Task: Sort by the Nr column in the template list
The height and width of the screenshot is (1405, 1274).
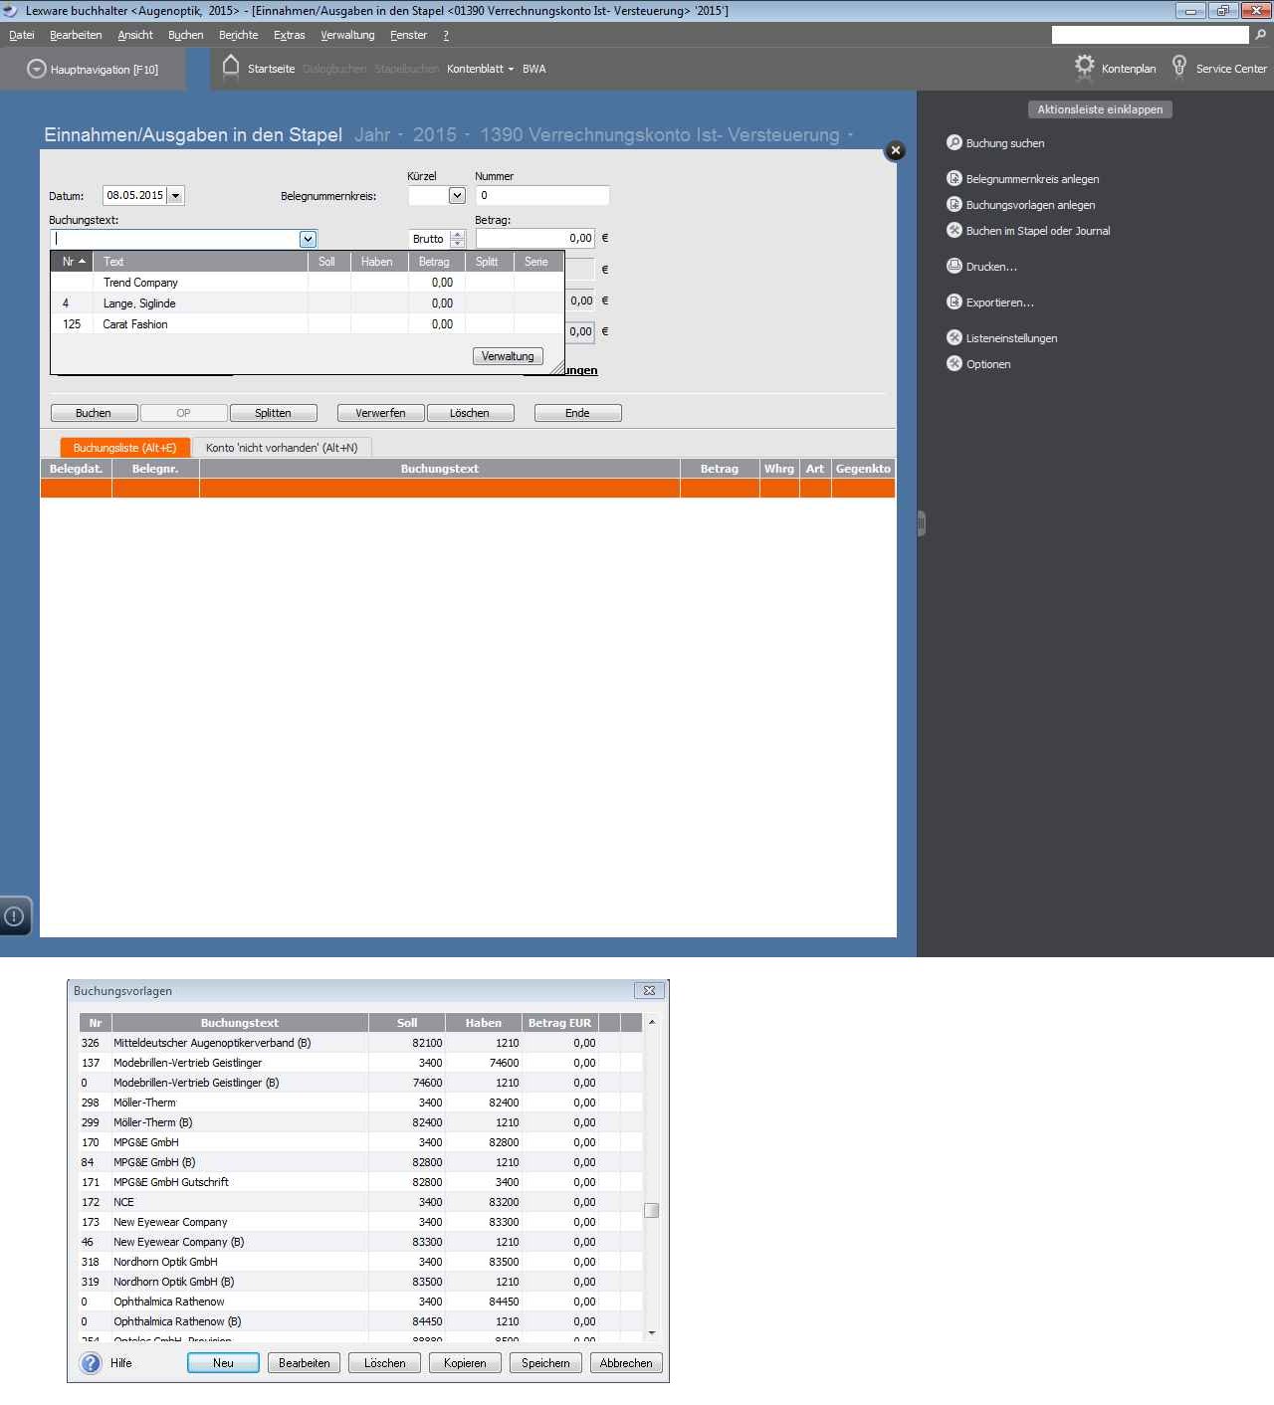Action: coord(75,262)
